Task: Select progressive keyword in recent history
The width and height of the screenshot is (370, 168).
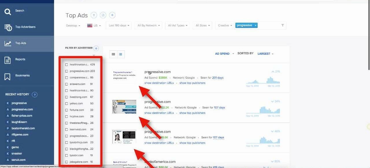Action: pos(19,103)
